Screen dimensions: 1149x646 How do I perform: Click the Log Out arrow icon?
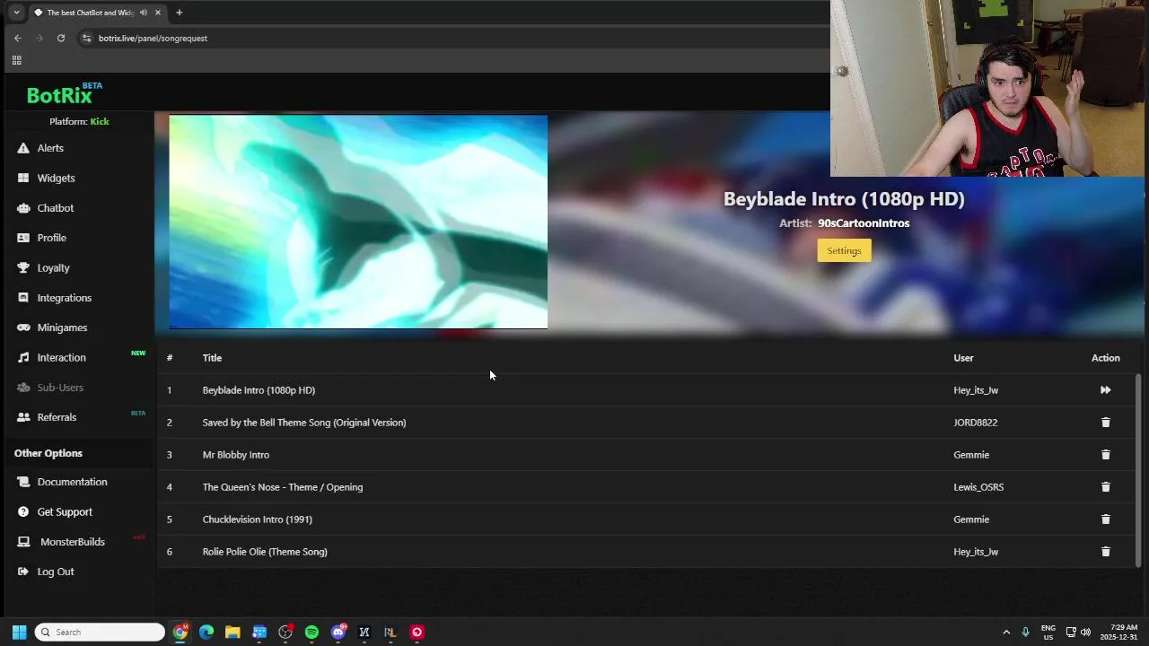click(23, 572)
